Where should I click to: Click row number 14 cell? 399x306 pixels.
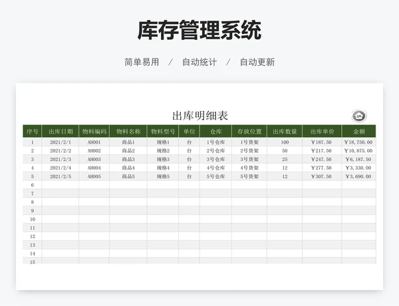33,253
